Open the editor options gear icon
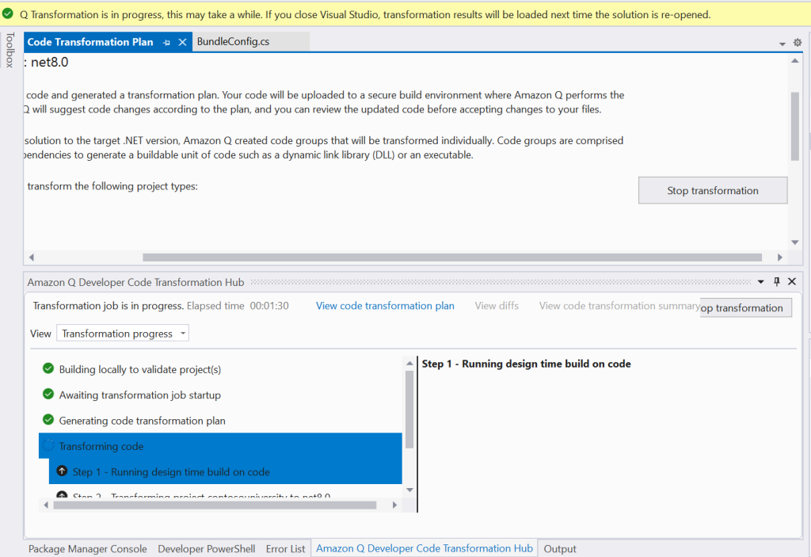The width and height of the screenshot is (811, 557). [797, 42]
